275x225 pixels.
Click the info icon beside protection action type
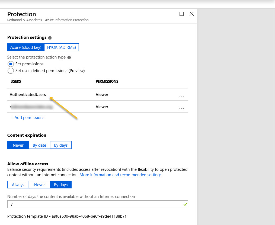[69, 57]
